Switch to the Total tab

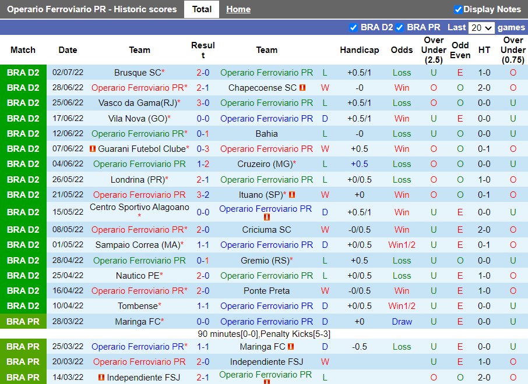click(202, 9)
